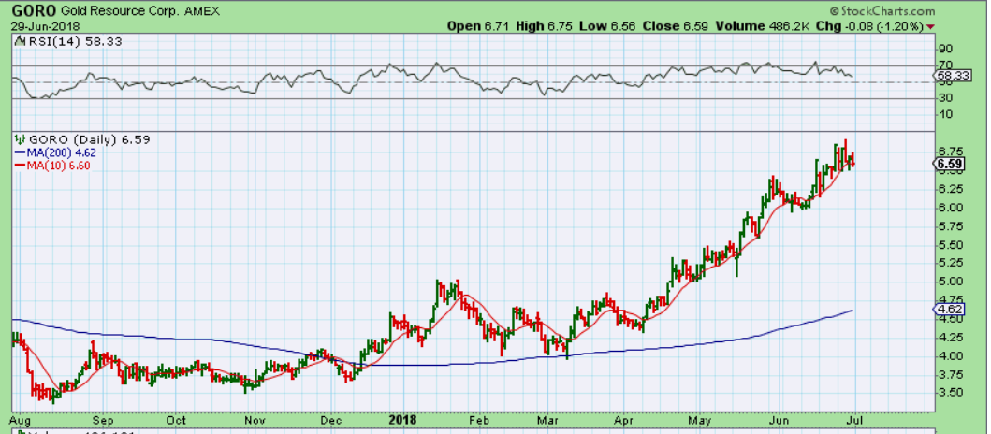Click the 2018 year label
The image size is (991, 434).
[402, 419]
